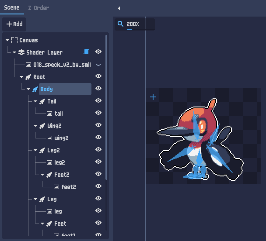Toggle visibility of Shader Layer
The width and height of the screenshot is (266, 241).
[x=98, y=52]
